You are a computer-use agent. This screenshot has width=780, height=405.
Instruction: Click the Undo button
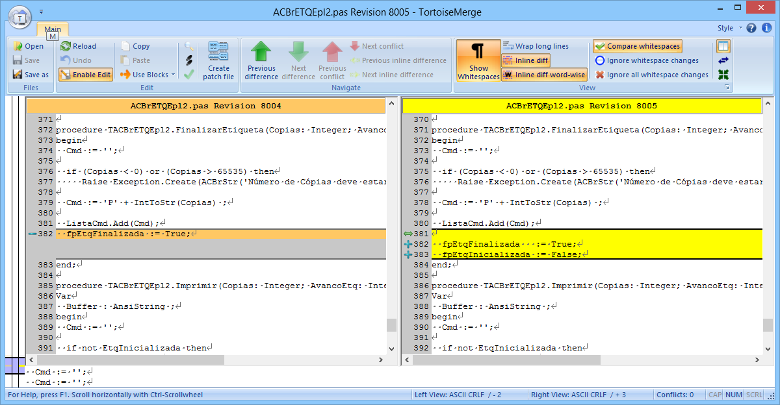point(77,60)
